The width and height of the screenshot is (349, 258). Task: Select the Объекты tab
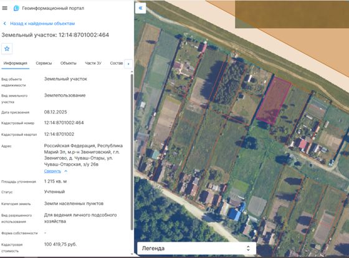coord(69,63)
